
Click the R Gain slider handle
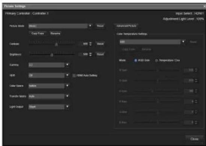click(x=158, y=70)
